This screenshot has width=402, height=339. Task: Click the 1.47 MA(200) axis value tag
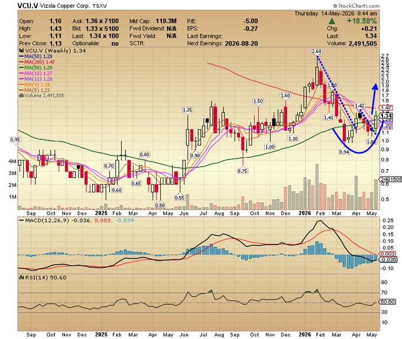click(x=386, y=108)
